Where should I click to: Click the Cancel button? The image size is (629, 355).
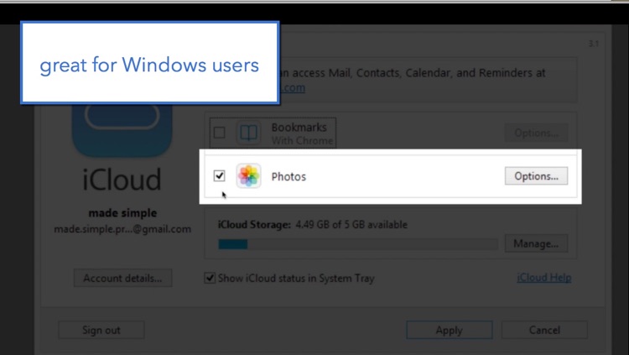tap(544, 330)
